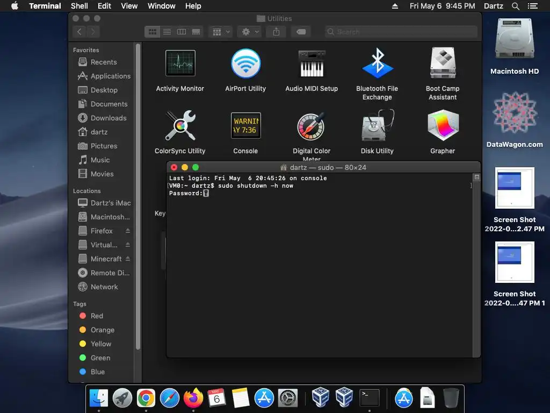Open Finder from the Dock
The image size is (550, 413).
99,398
